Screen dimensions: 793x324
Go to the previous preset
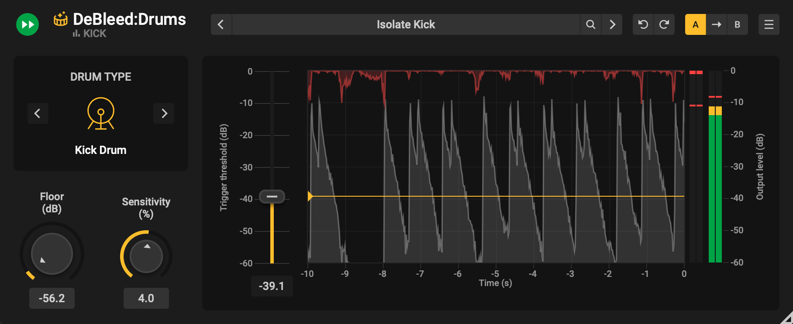point(221,24)
